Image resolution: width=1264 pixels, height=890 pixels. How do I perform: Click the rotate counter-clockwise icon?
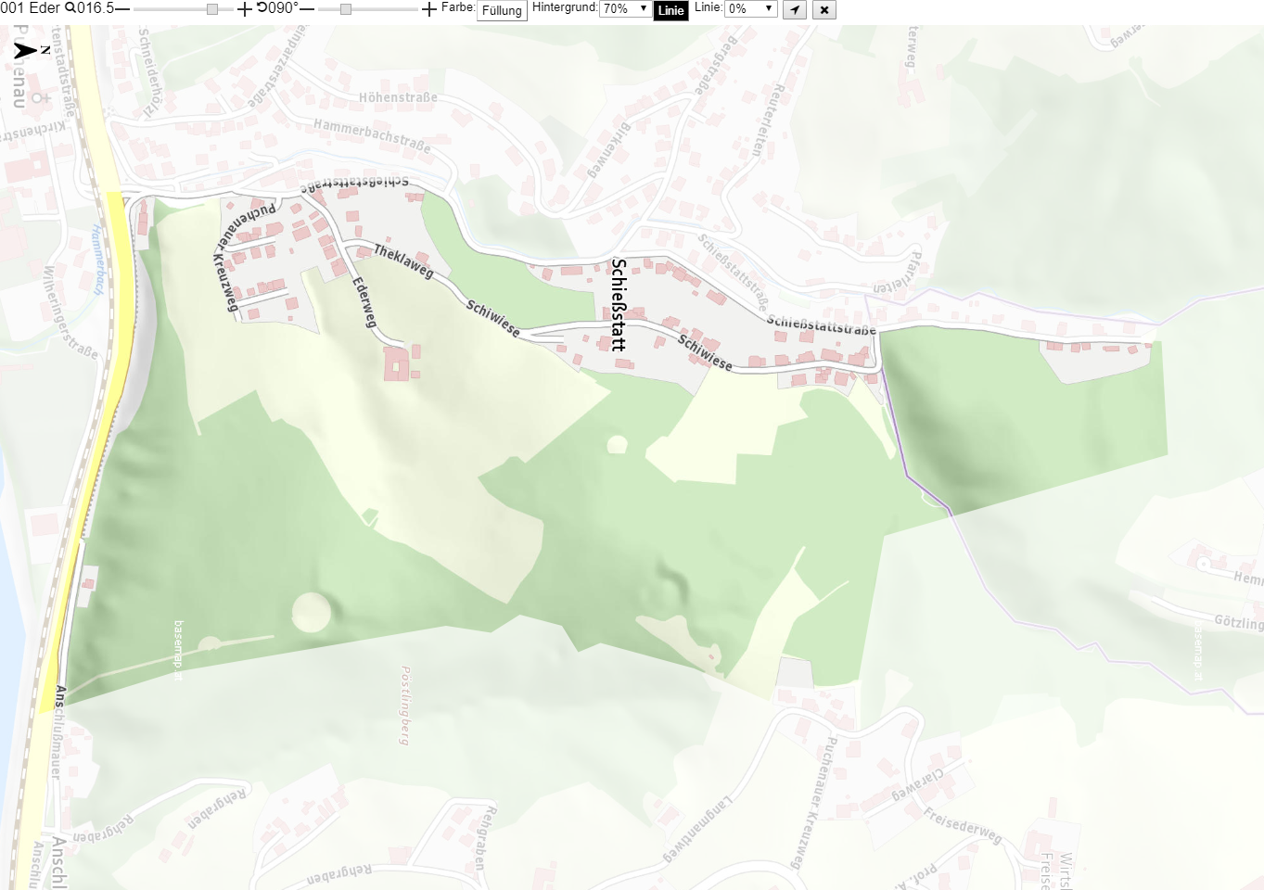point(262,8)
